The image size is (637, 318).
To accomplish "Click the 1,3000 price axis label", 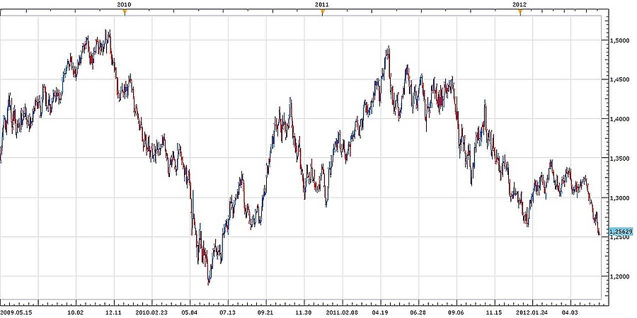I will point(619,198).
